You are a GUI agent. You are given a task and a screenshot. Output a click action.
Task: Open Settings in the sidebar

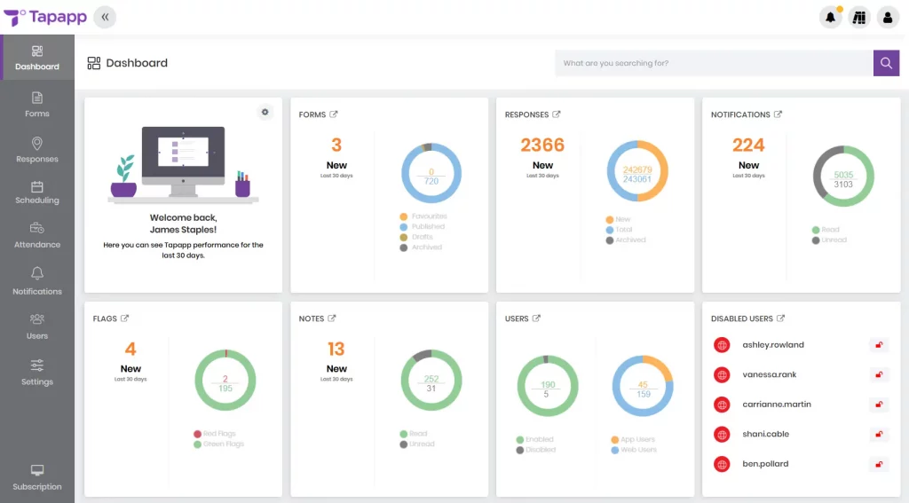(x=37, y=372)
